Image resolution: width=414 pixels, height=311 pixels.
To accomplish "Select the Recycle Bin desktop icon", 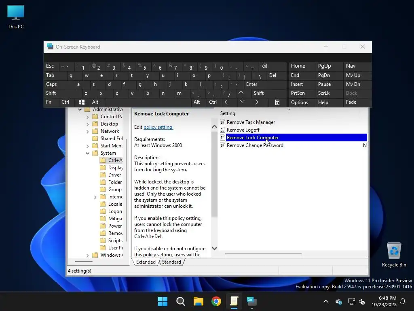I will pos(394,255).
